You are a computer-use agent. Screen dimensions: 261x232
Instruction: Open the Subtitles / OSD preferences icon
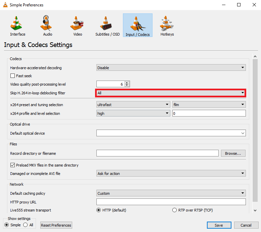[106, 23]
